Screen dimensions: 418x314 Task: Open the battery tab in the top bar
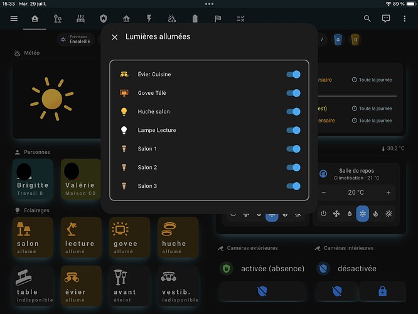pos(195,19)
